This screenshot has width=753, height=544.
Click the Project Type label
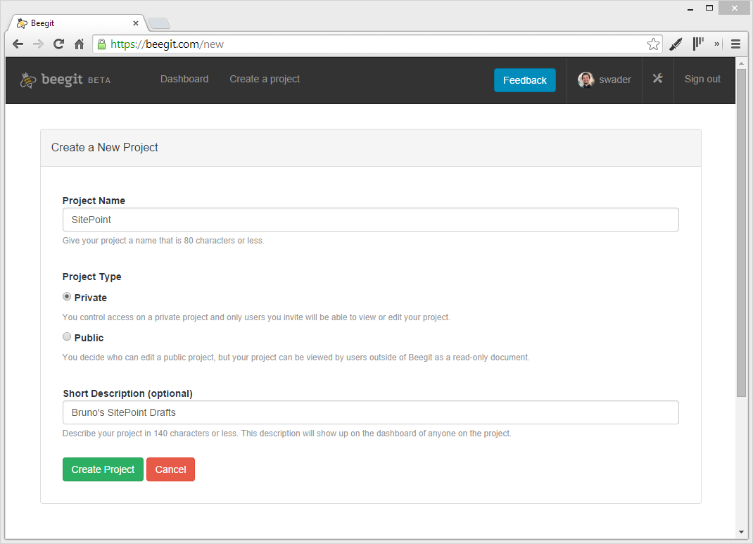[x=91, y=277]
